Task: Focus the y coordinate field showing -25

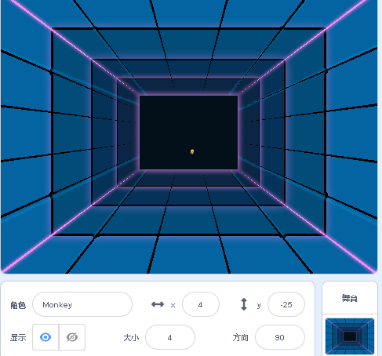Action: point(286,304)
